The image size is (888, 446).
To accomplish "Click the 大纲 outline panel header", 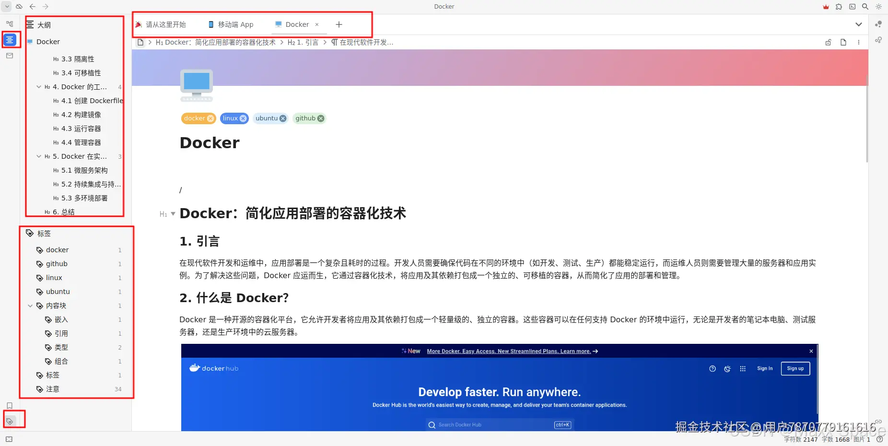I will click(44, 25).
